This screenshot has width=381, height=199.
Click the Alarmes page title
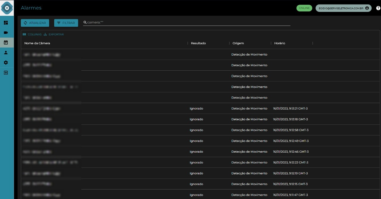[x=31, y=8]
